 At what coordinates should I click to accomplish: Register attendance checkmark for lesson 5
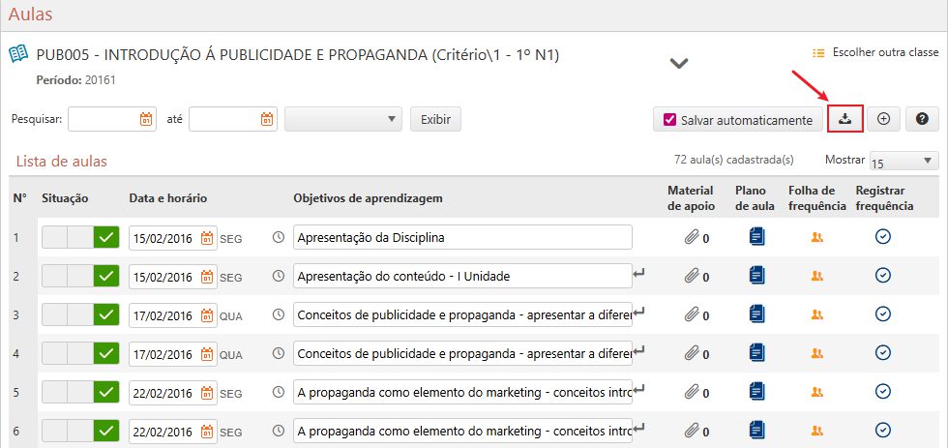[x=883, y=391]
